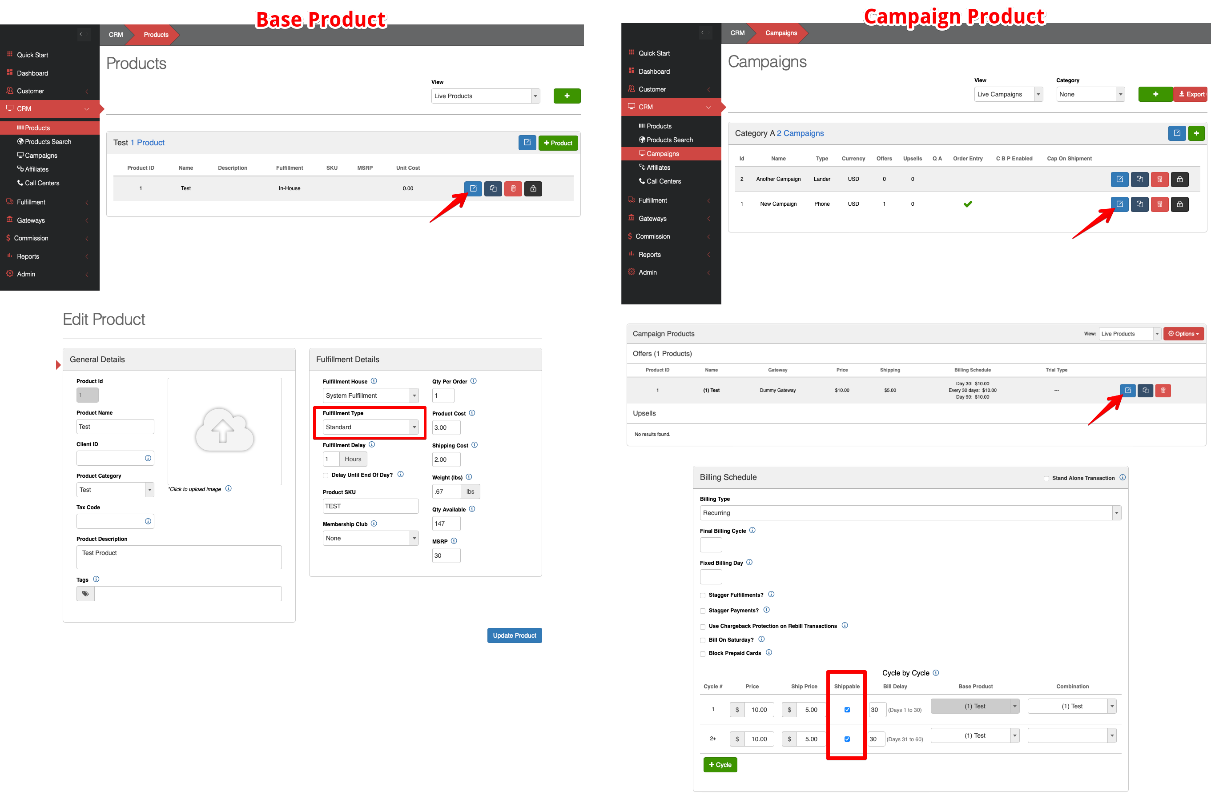Select Affiliates in Campaigns page sidebar
1211x795 pixels.
[x=658, y=167]
